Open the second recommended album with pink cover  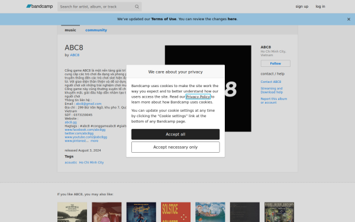(x=106, y=212)
